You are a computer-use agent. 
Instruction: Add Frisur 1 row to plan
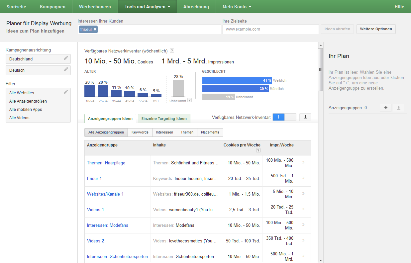pyautogui.click(x=303, y=178)
